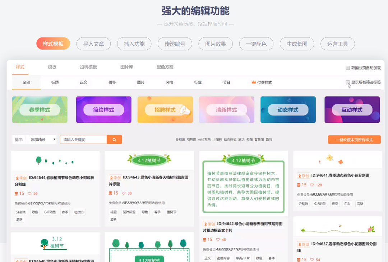The image size is (388, 262).
Task: Switch to the 模板 tab
Action: click(x=52, y=67)
